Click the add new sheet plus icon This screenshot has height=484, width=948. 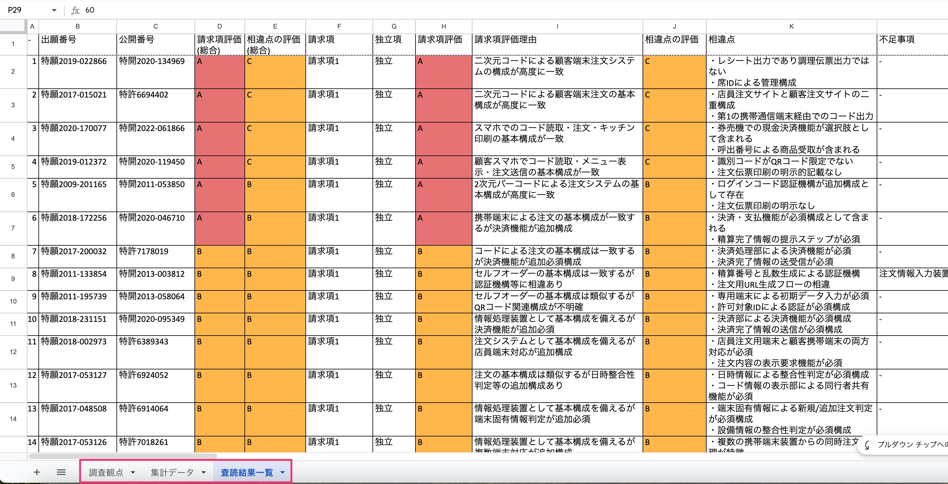click(37, 472)
